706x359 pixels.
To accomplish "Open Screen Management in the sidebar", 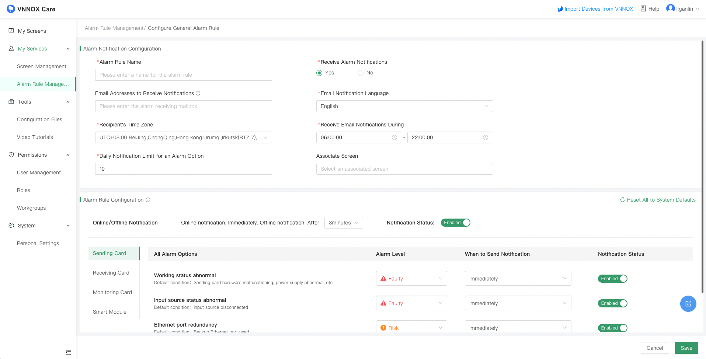I will pyautogui.click(x=42, y=66).
